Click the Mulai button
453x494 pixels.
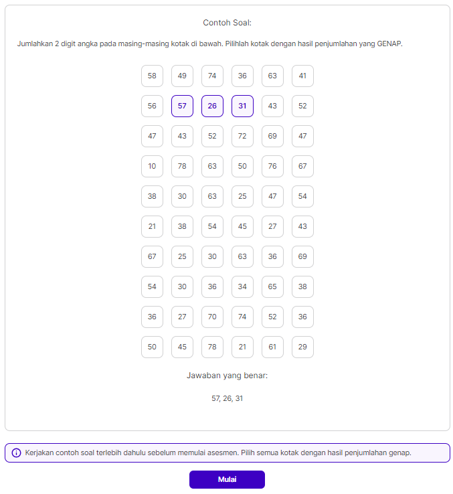tap(227, 479)
